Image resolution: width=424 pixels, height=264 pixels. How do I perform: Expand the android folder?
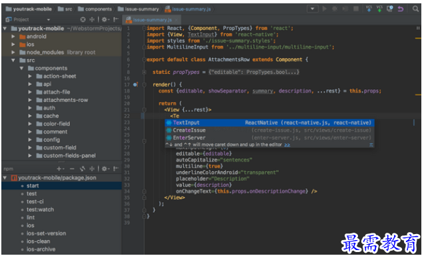click(13, 36)
